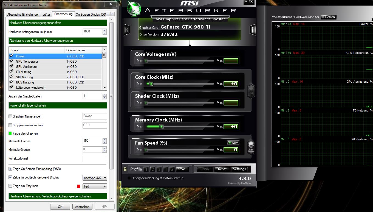Click Detach on the Hardware Monitor
The image size is (373, 212).
click(329, 17)
